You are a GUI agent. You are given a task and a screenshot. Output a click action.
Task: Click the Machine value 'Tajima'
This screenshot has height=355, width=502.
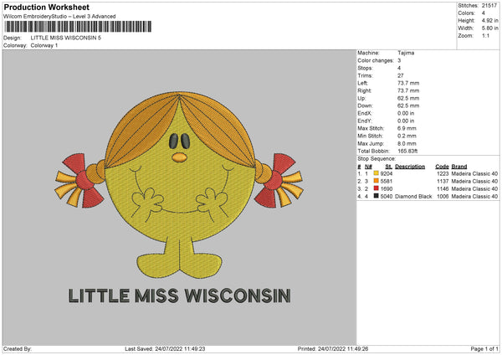[406, 53]
